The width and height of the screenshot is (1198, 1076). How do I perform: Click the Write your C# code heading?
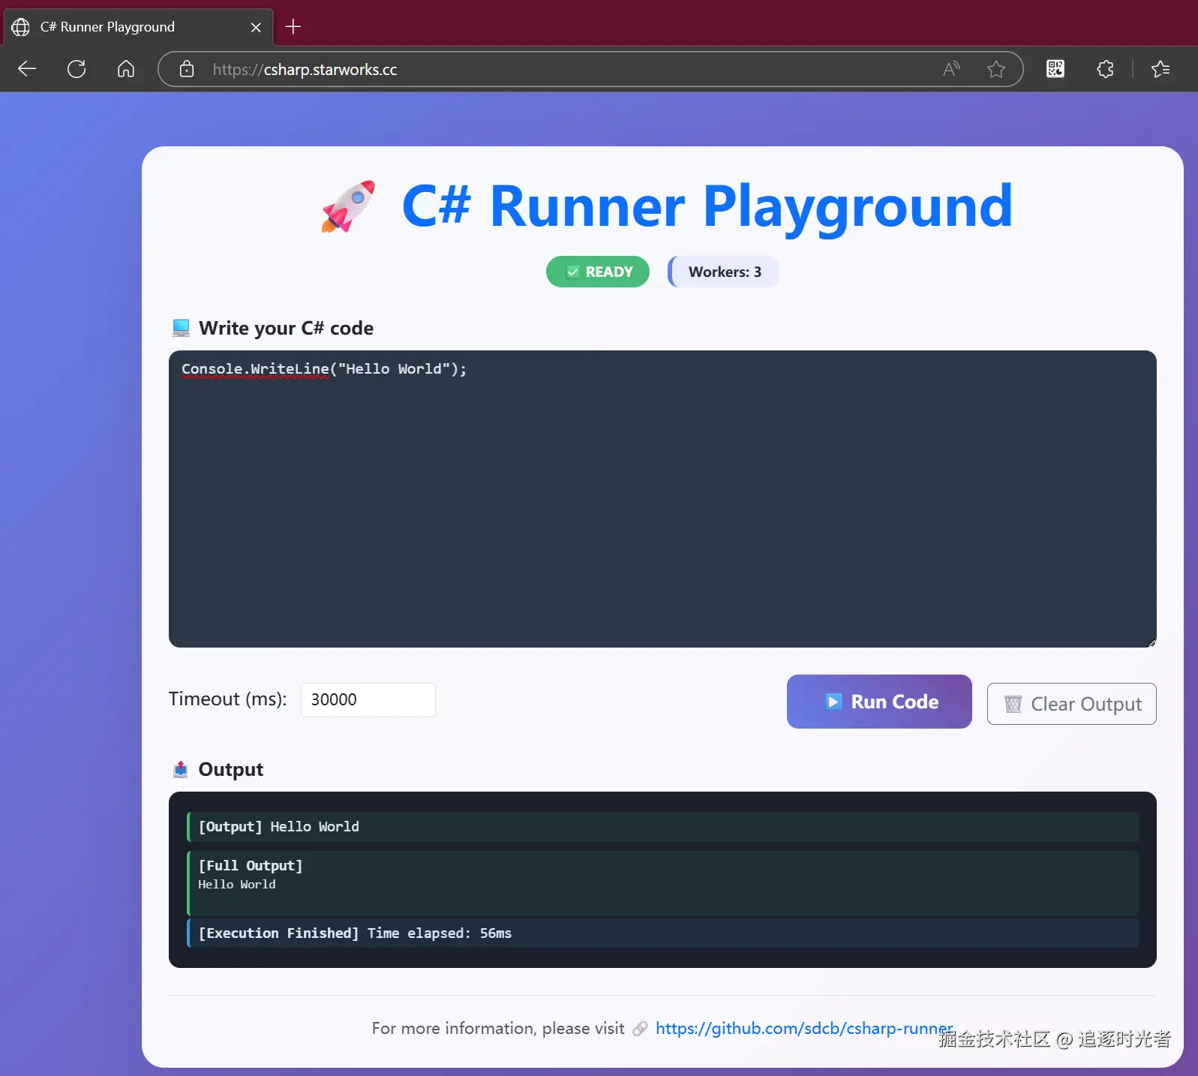coord(286,328)
